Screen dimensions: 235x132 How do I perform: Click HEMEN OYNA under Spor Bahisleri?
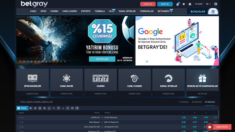click(x=33, y=94)
